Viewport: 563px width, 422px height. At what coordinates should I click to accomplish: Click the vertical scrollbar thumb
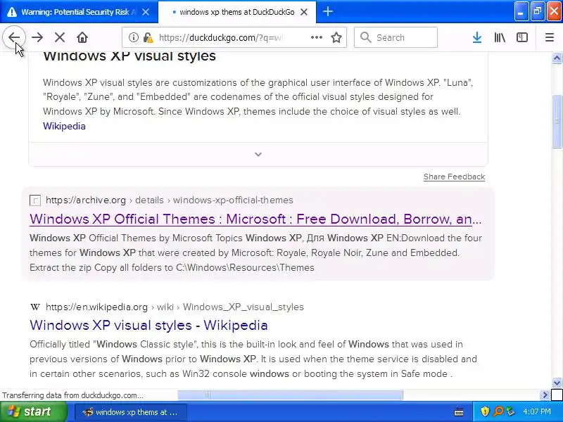click(x=557, y=121)
